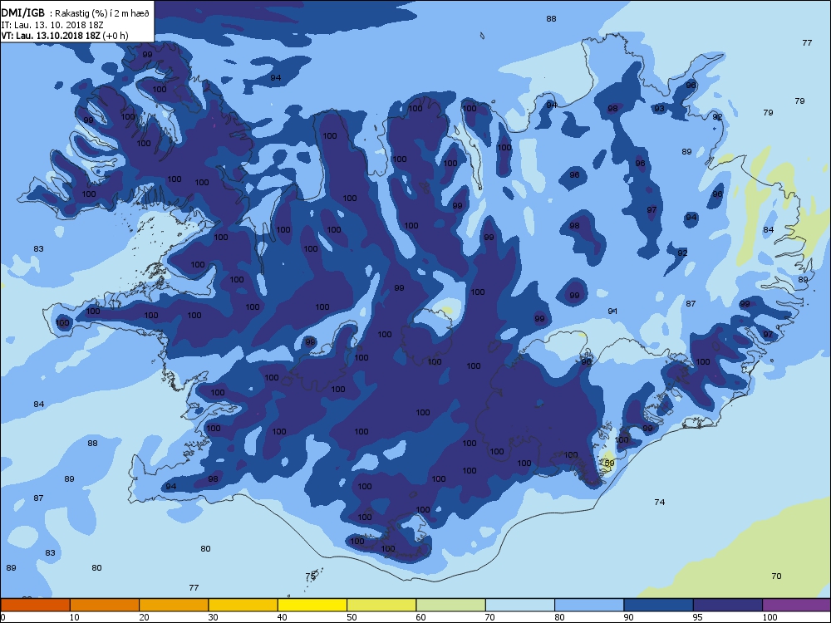This screenshot has height=623, width=831.
Task: Click the legend tick label '60'
Action: pos(420,617)
